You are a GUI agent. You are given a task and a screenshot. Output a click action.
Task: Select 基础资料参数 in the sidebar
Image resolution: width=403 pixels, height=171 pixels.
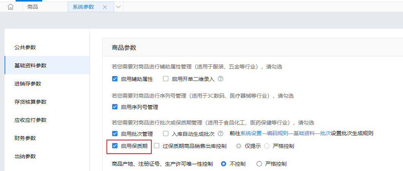(x=47, y=65)
